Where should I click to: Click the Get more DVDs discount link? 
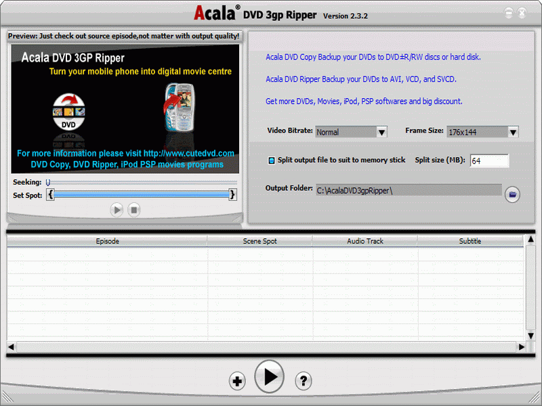pyautogui.click(x=364, y=101)
